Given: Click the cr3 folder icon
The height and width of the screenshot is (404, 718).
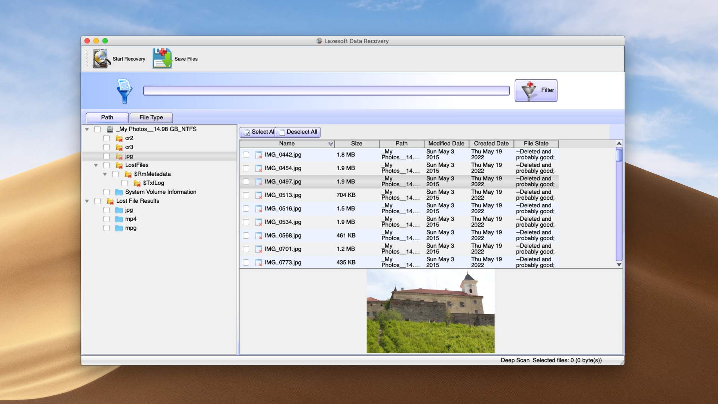Looking at the screenshot, I should (119, 147).
